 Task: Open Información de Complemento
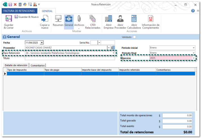coord(151,19)
